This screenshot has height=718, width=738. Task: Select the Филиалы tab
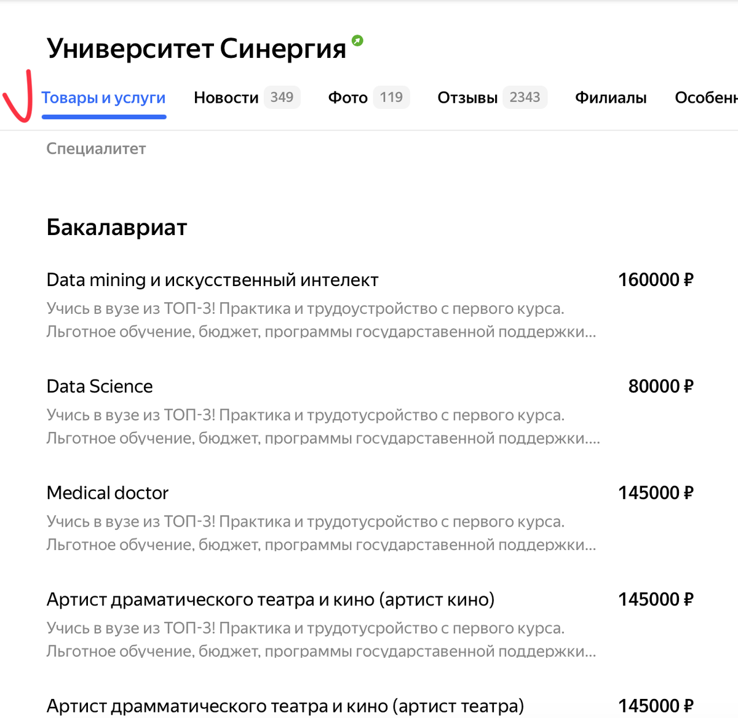[x=611, y=98]
